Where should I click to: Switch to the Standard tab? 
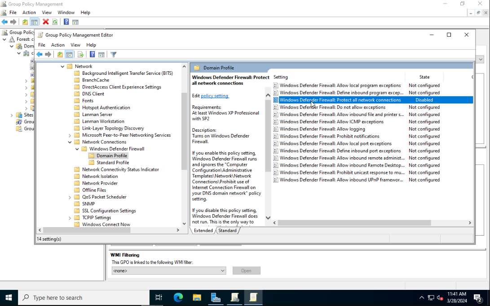(227, 231)
